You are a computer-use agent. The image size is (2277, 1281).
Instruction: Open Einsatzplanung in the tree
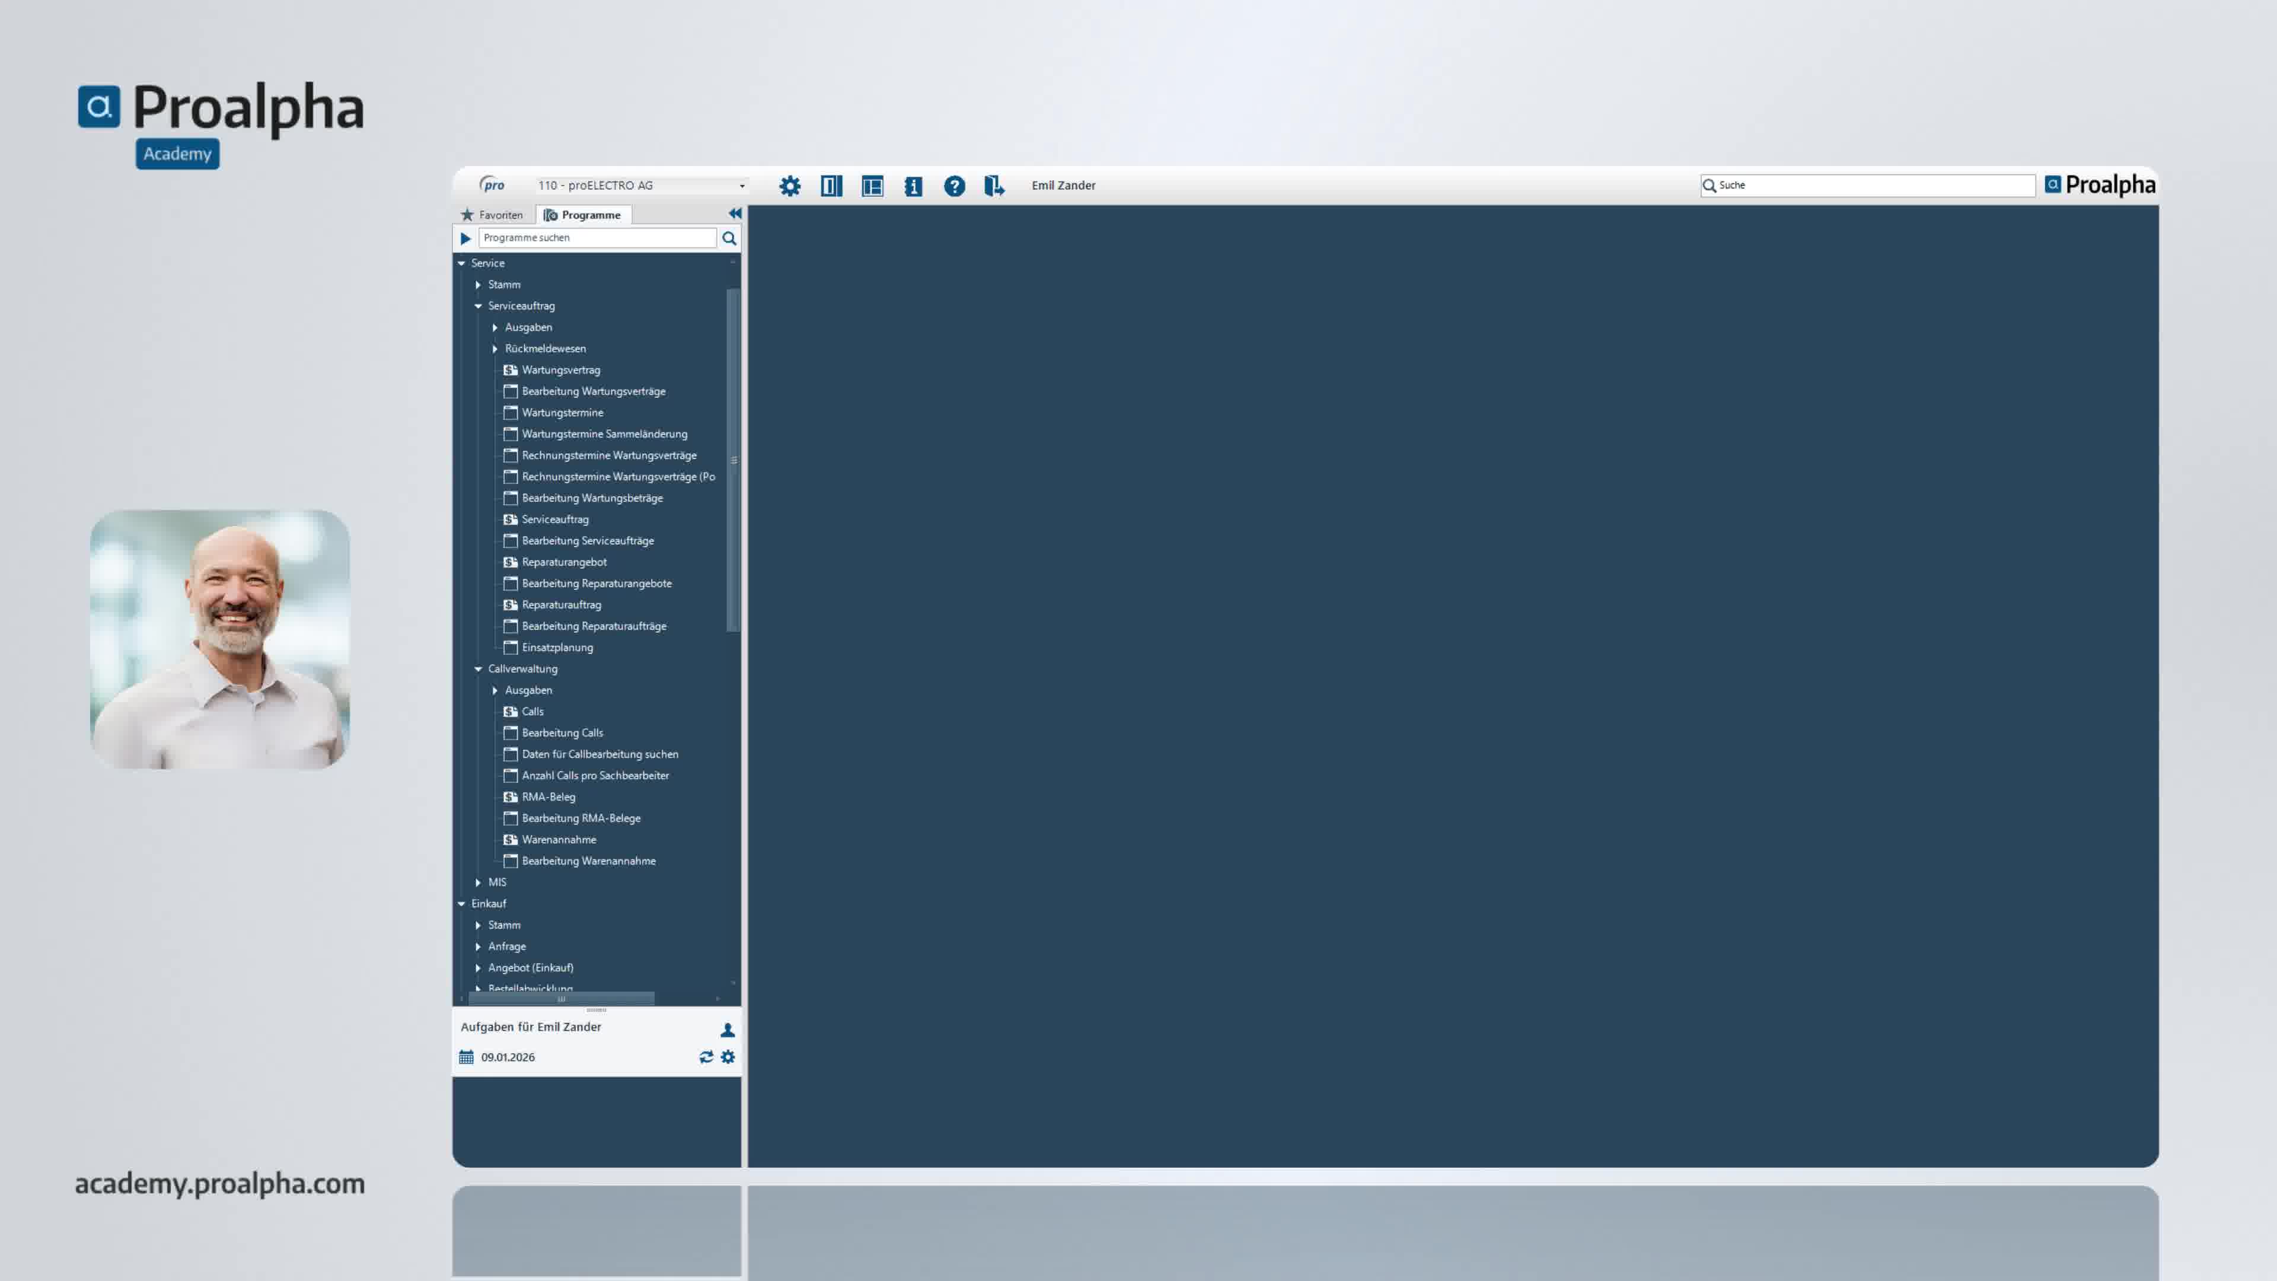(557, 647)
